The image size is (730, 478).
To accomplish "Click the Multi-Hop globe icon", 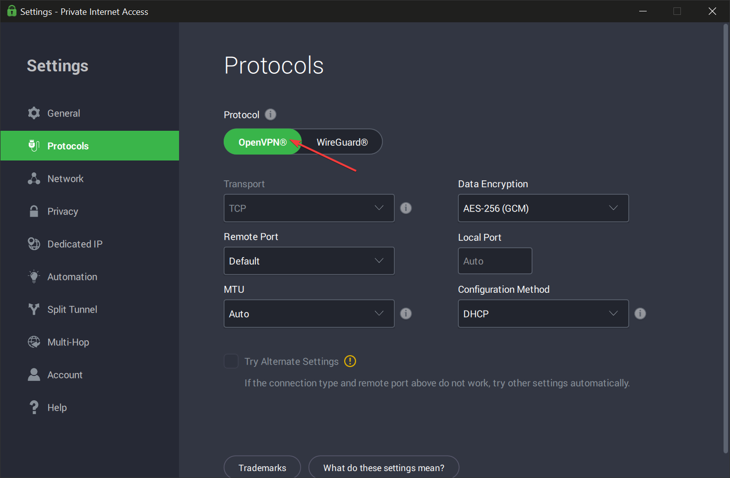I will 34,342.
